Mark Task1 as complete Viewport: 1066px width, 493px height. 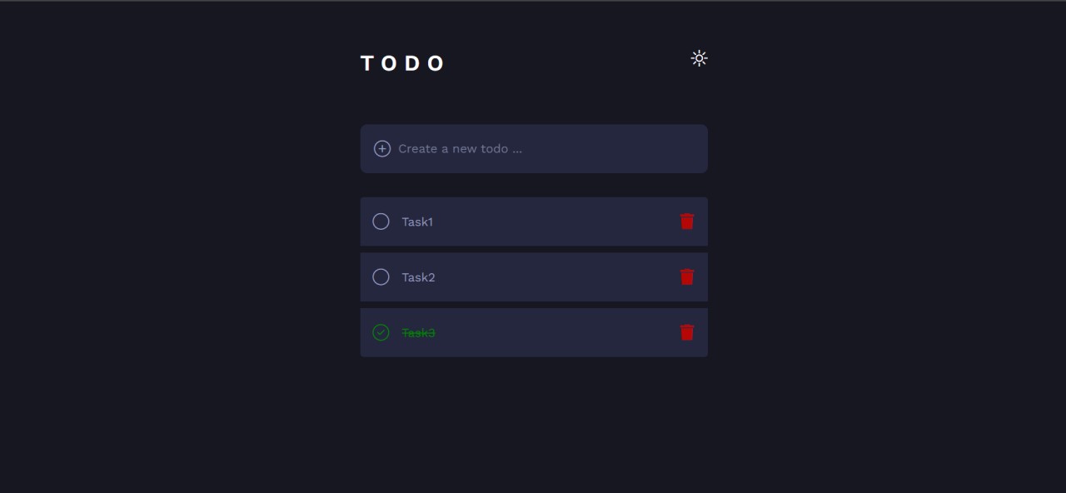(x=381, y=222)
